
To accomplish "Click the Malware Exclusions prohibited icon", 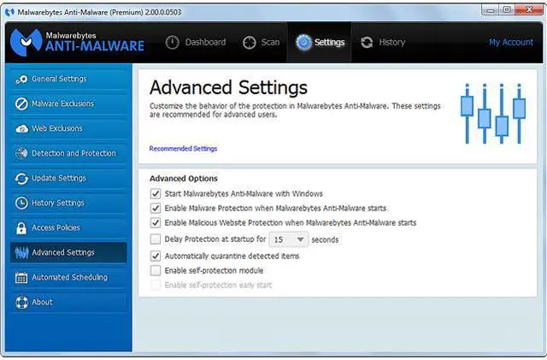I will pos(21,103).
